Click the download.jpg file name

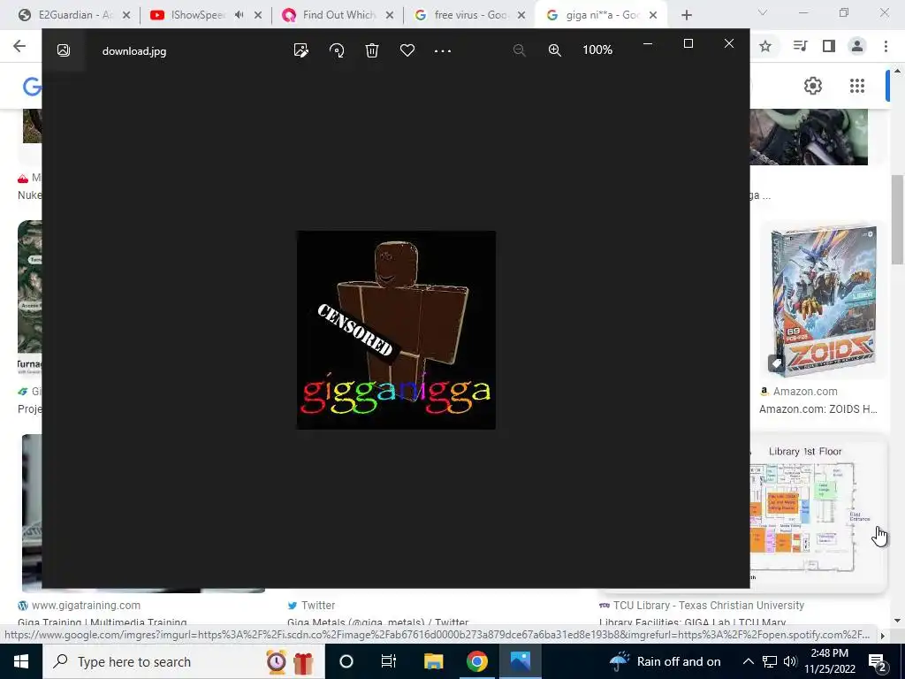coord(134,50)
